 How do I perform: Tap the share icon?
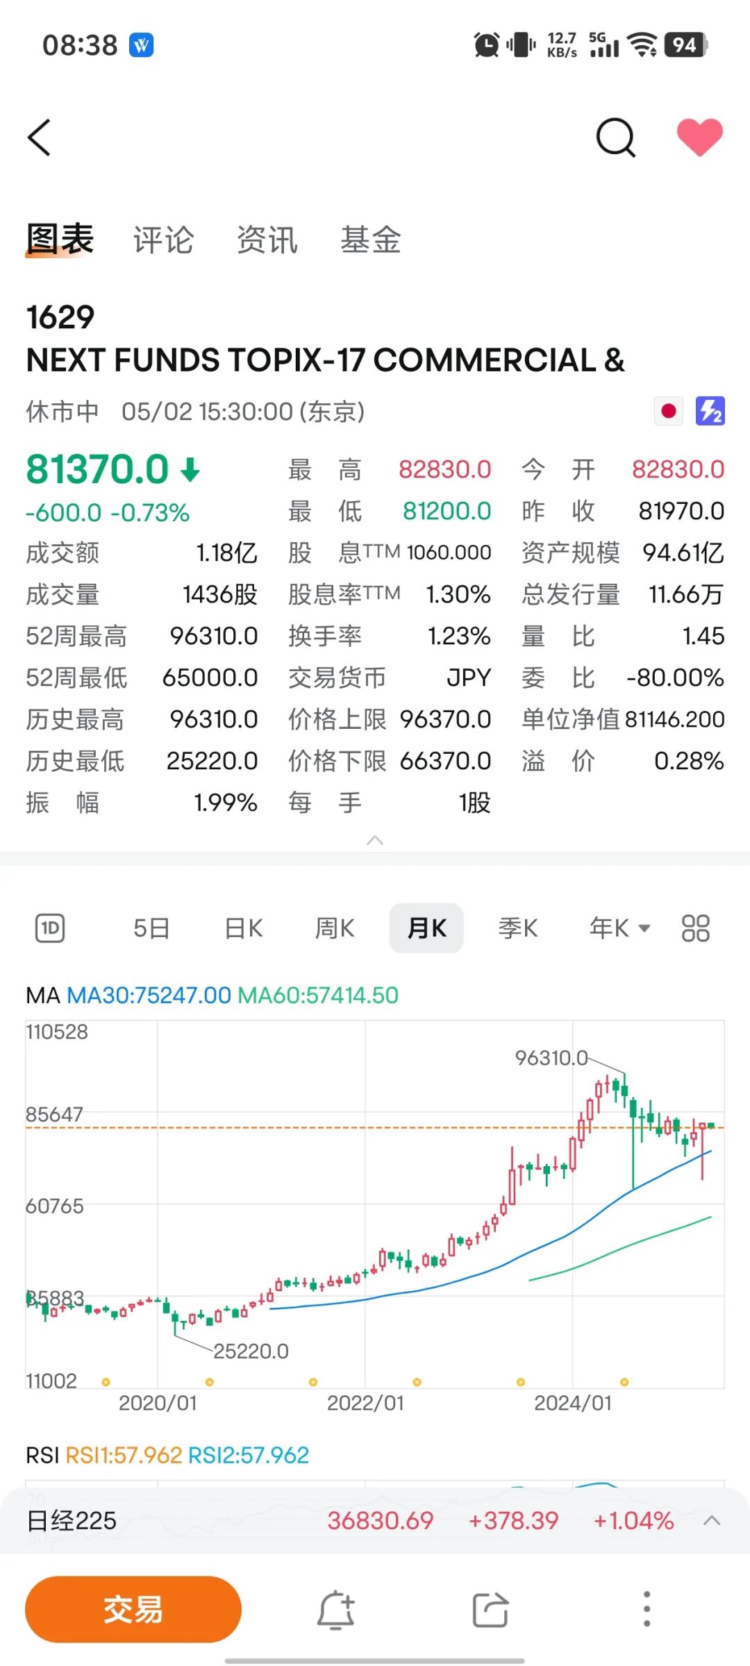point(490,1609)
